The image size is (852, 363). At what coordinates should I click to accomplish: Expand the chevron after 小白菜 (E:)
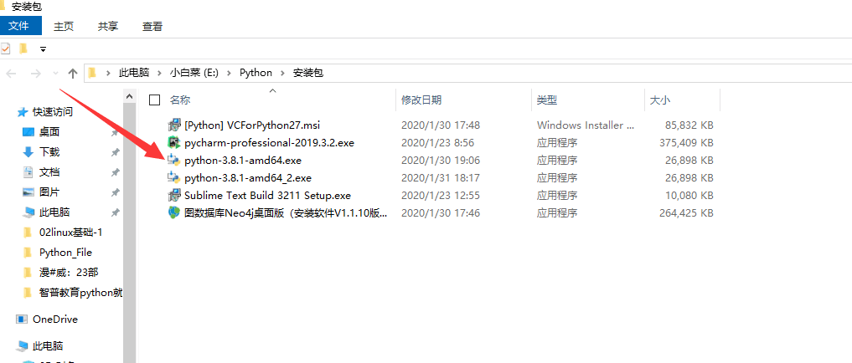point(229,73)
